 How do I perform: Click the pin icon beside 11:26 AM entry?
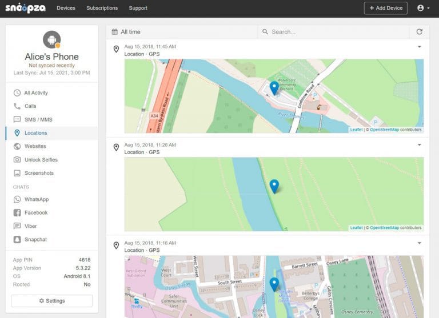point(116,147)
